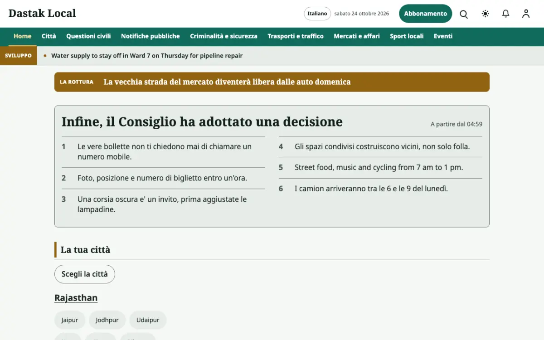Open the search icon in header

[x=464, y=14]
